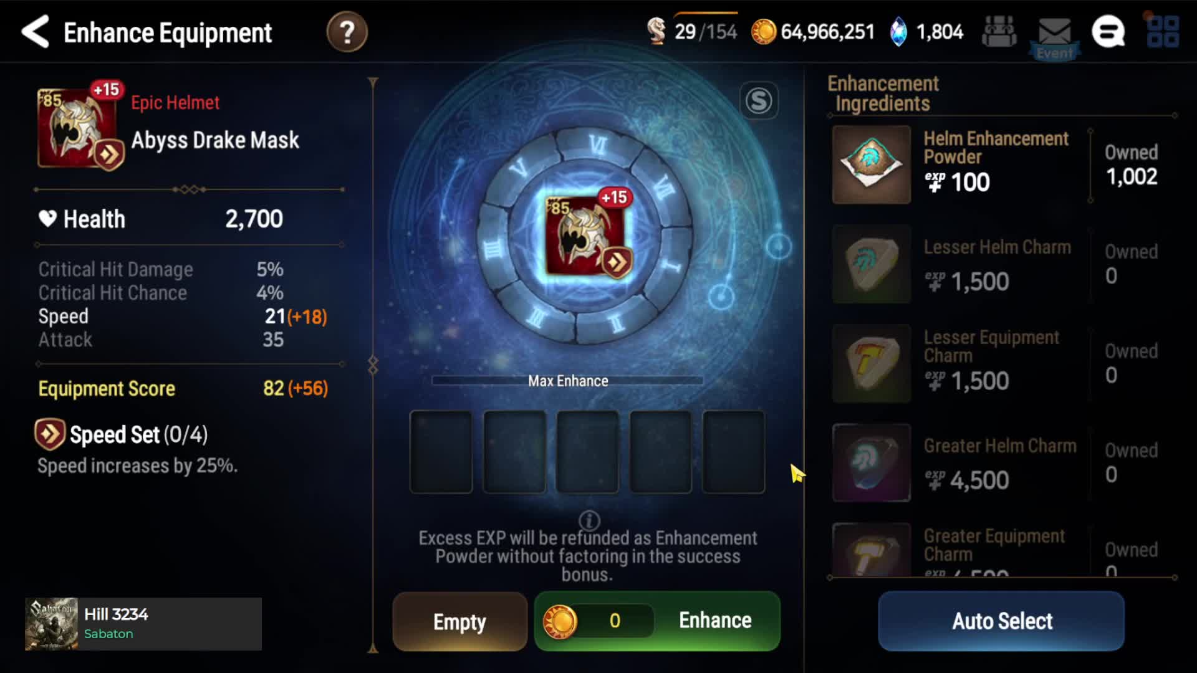This screenshot has width=1197, height=673.
Task: Click the green Enhance button
Action: pyautogui.click(x=657, y=621)
